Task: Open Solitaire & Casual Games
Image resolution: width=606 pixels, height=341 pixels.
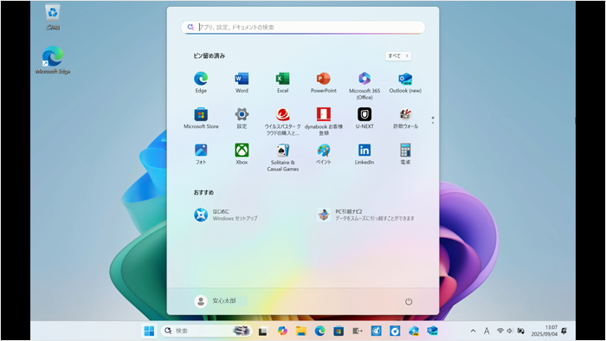Action: point(282,158)
